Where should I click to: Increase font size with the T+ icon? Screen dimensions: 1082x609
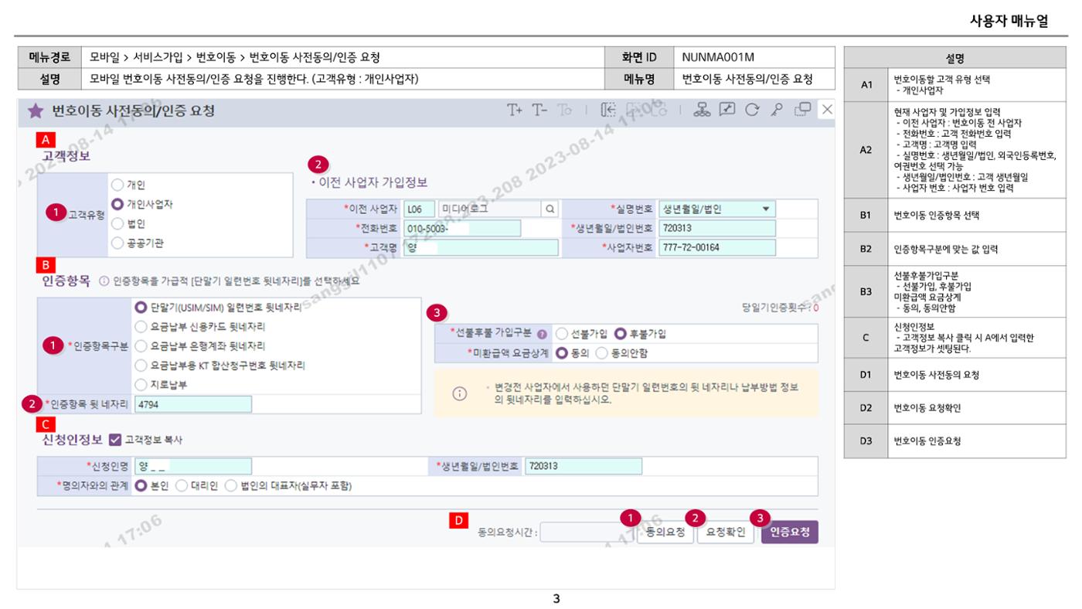click(515, 110)
